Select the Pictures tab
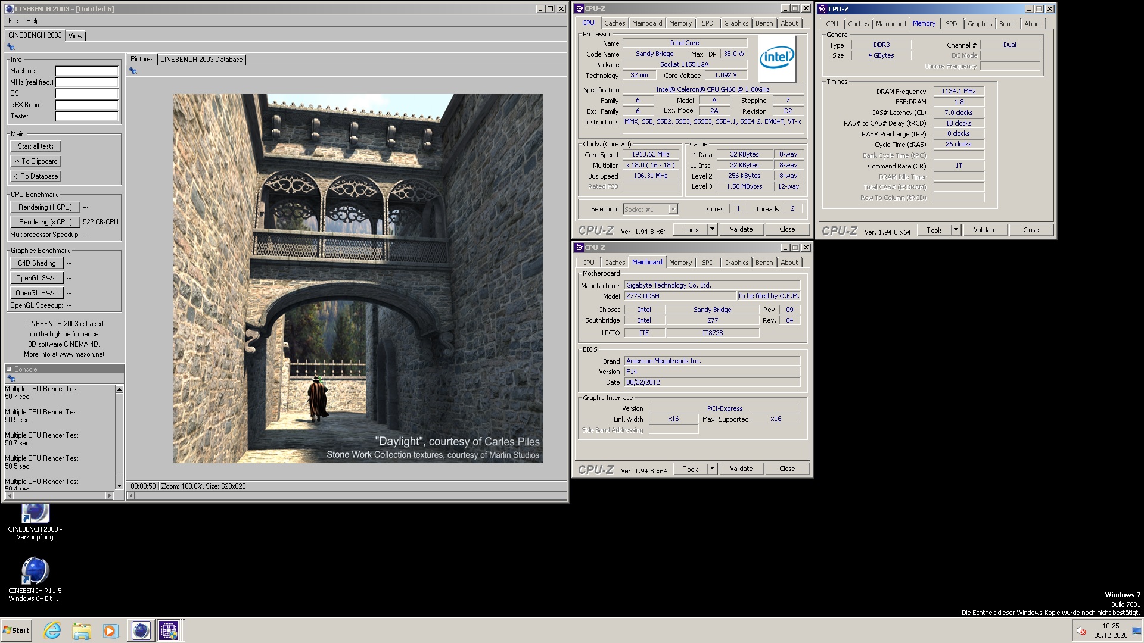1144x643 pixels. click(x=142, y=59)
